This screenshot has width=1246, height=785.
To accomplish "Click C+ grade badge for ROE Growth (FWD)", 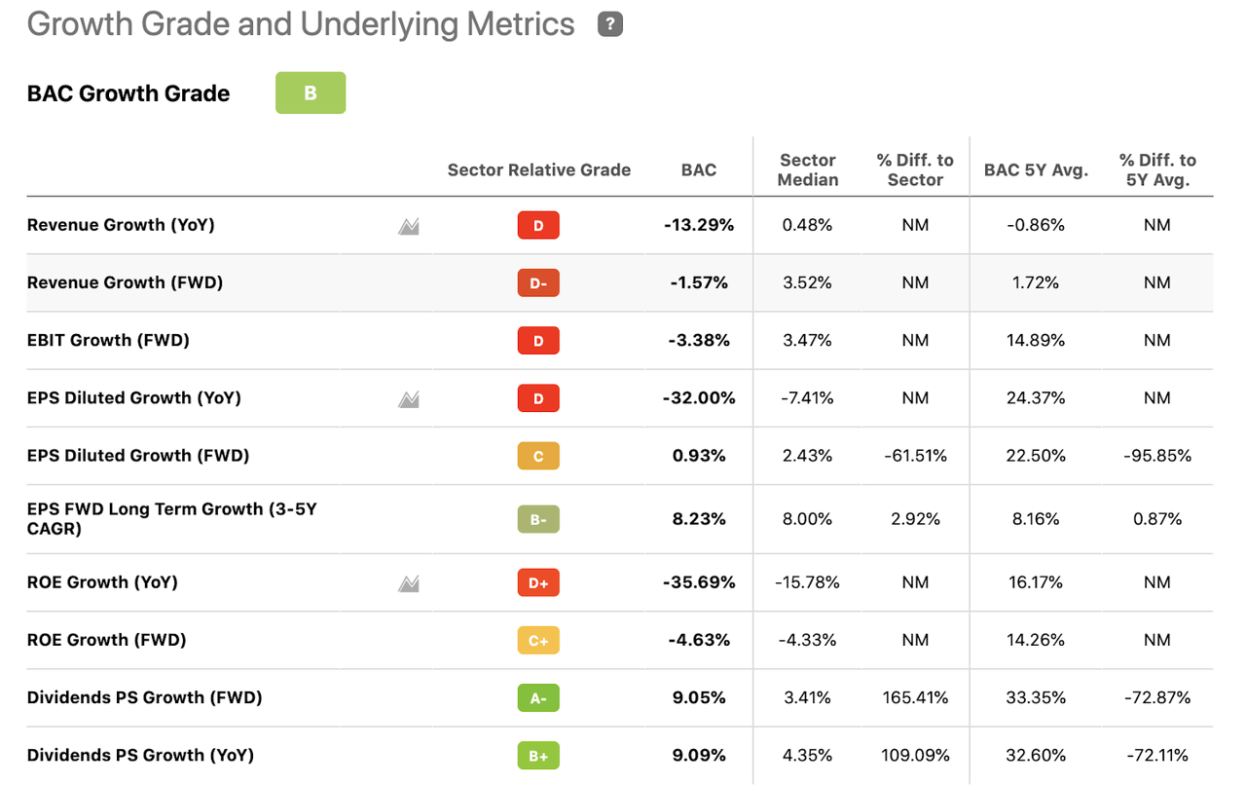I will pyautogui.click(x=538, y=641).
